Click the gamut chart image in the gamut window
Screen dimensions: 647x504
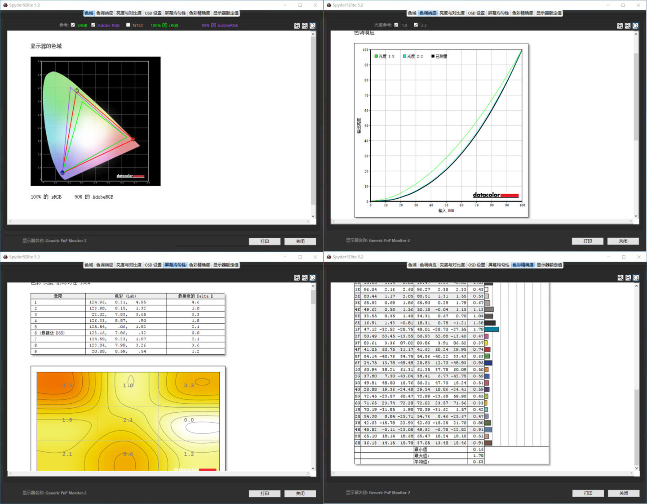tap(96, 121)
